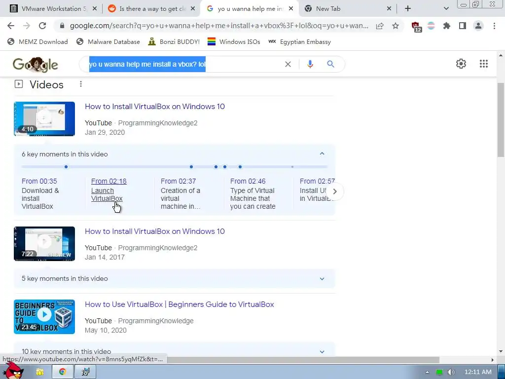Show hidden system tray icons

(427, 372)
